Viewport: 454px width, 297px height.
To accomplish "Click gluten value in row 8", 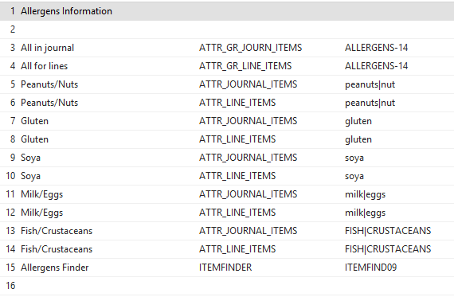I will click(358, 139).
